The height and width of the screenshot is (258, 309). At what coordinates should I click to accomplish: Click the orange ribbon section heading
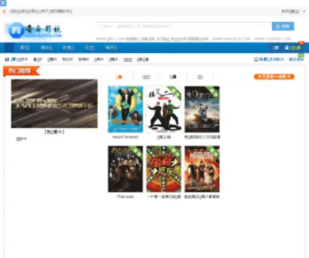(x=21, y=71)
